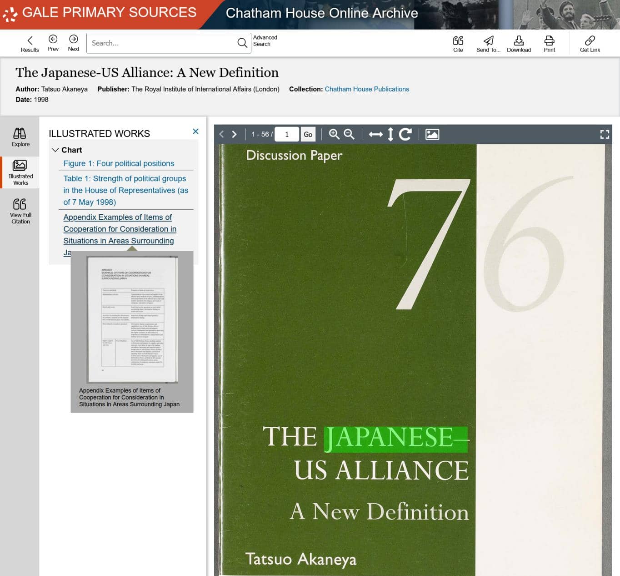The height and width of the screenshot is (576, 620).
Task: Print the document
Action: point(549,44)
